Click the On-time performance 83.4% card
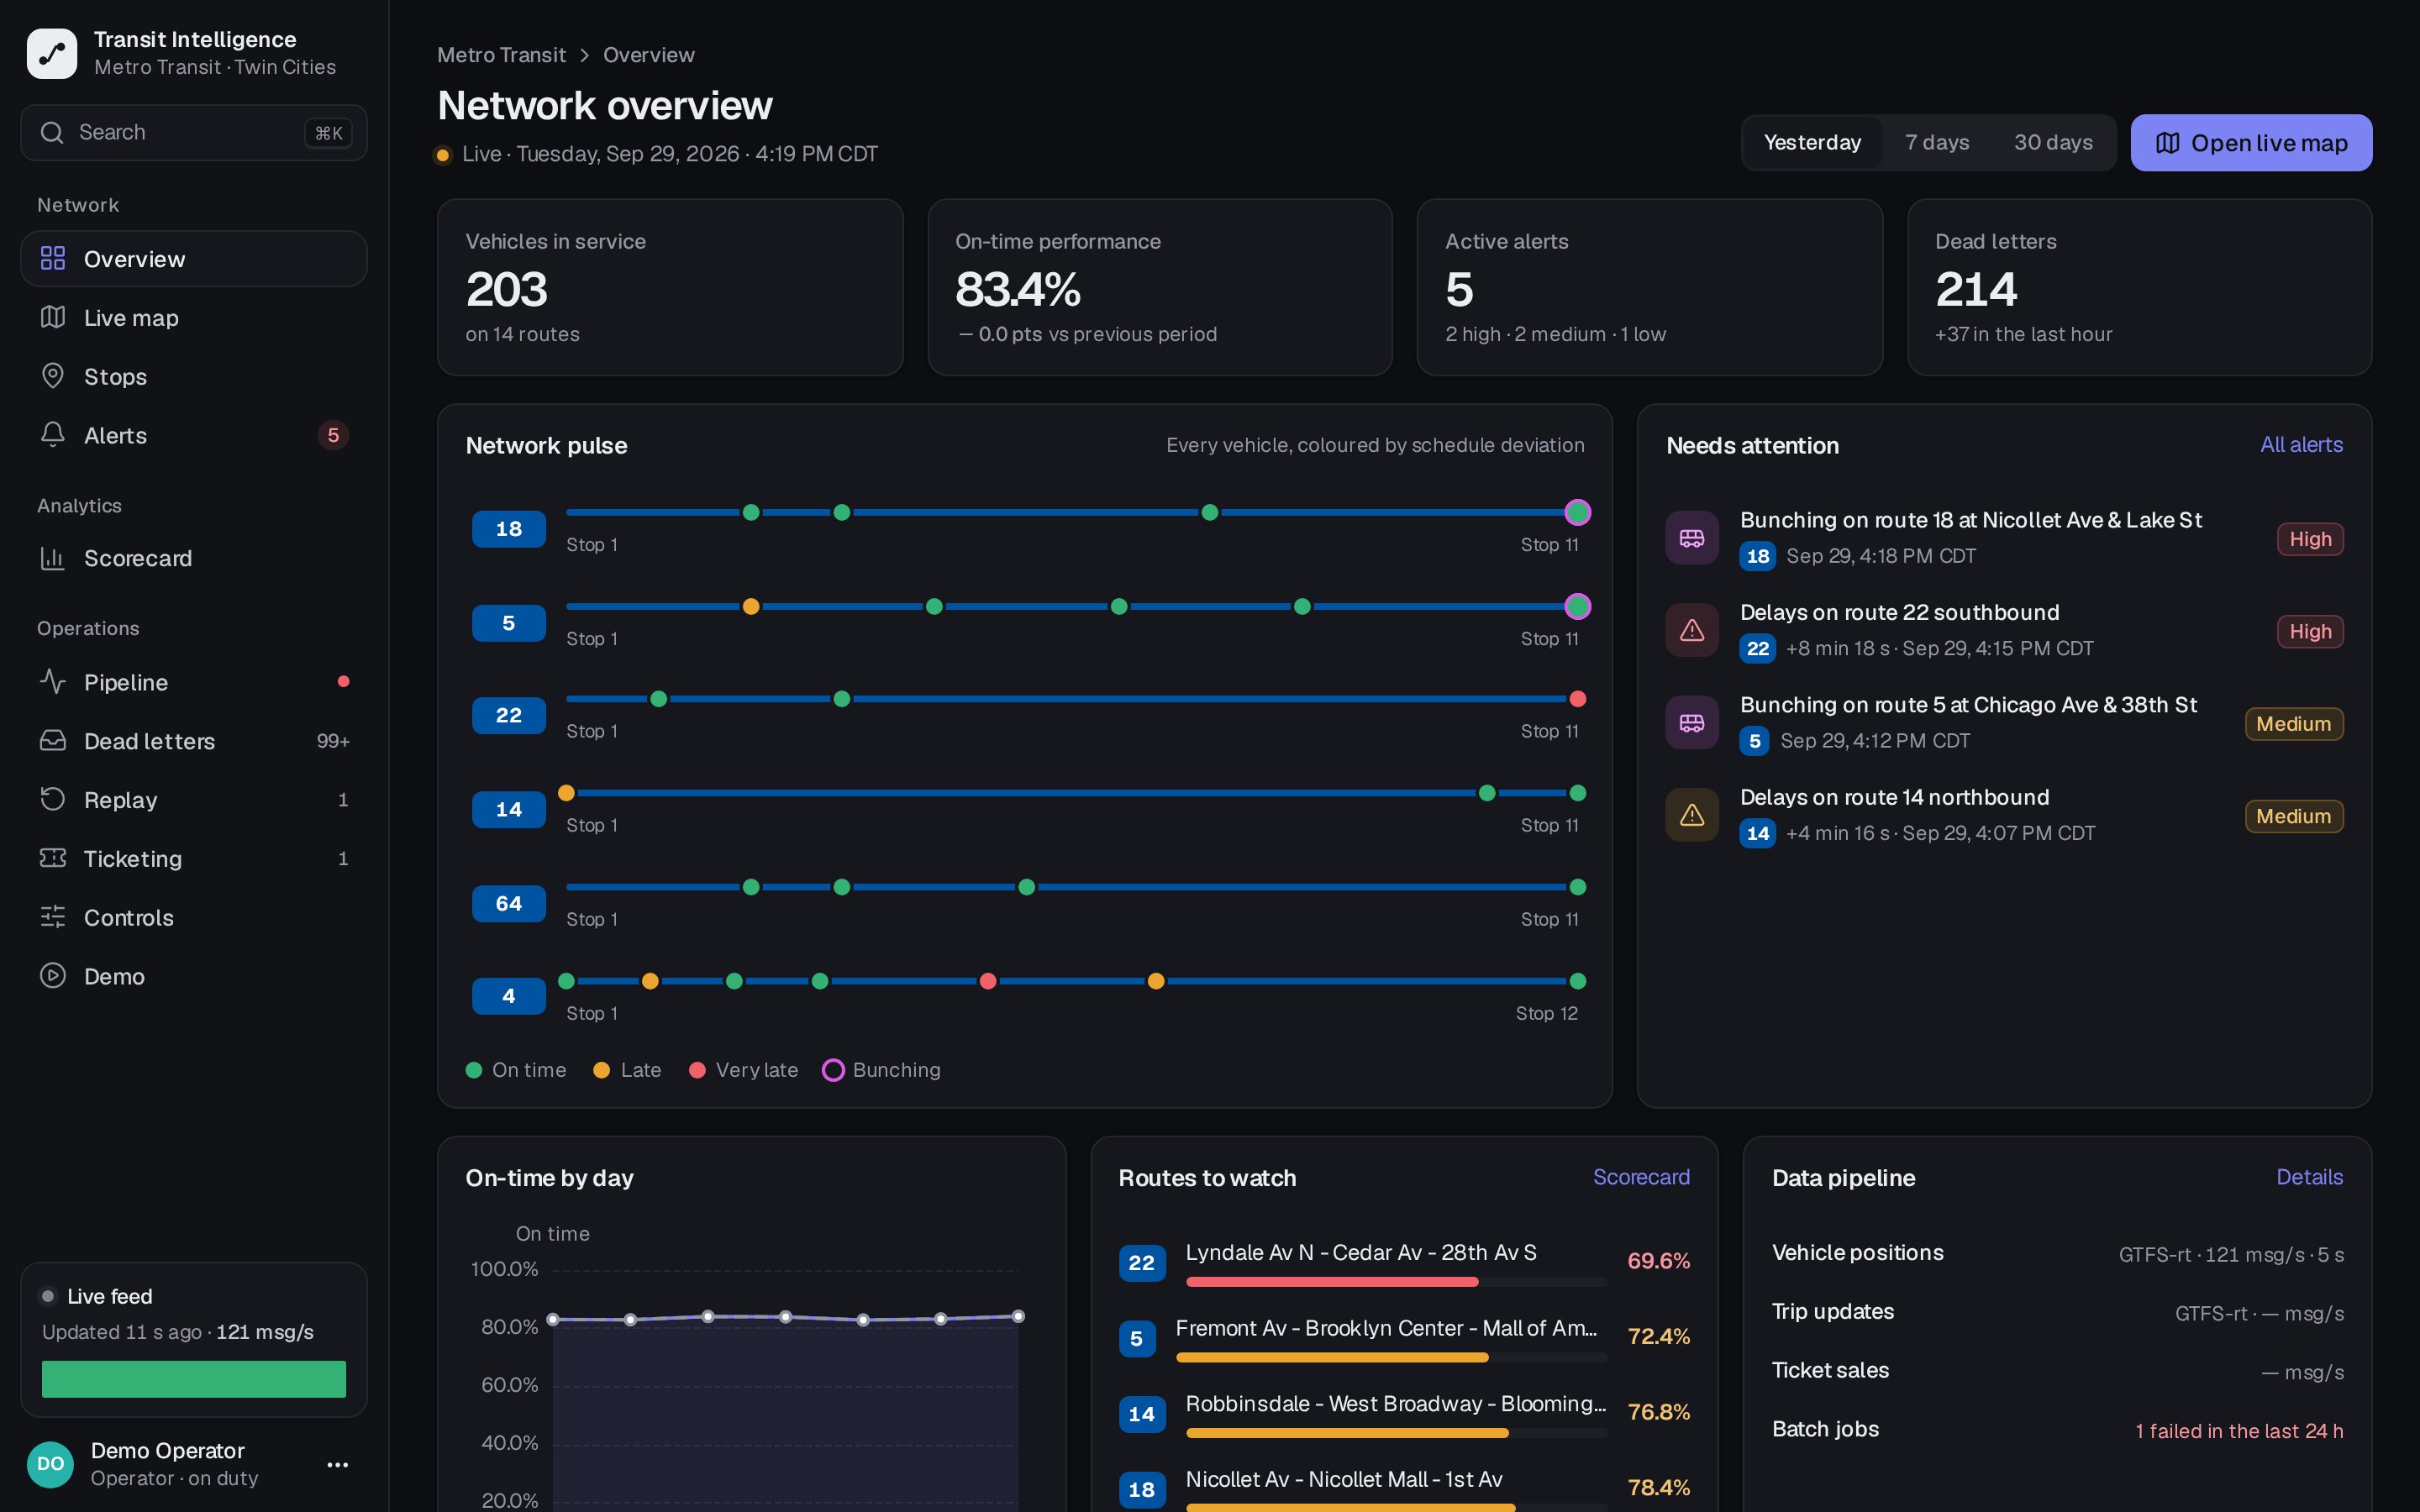The width and height of the screenshot is (2420, 1512). (1160, 287)
